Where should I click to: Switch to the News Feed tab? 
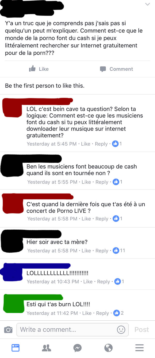point(16,348)
